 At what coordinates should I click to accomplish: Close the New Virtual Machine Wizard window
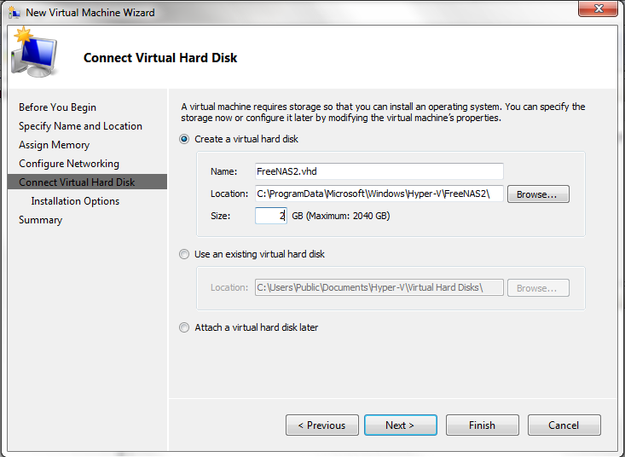pyautogui.click(x=598, y=10)
